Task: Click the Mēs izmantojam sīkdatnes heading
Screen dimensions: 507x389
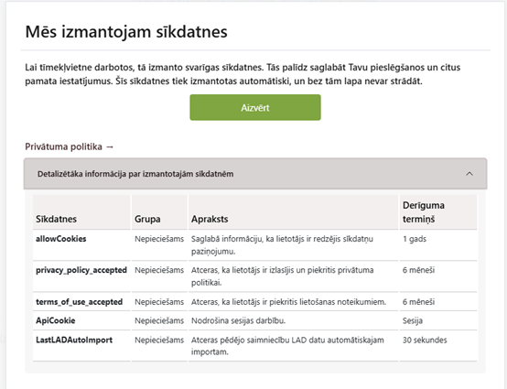Action: point(126,32)
